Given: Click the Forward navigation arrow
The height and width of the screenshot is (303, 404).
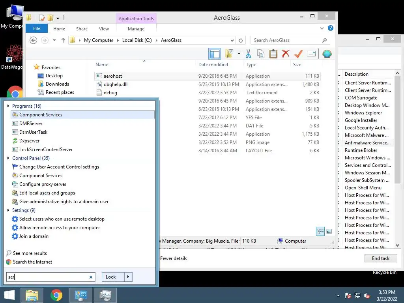Looking at the screenshot, I should click(x=45, y=40).
